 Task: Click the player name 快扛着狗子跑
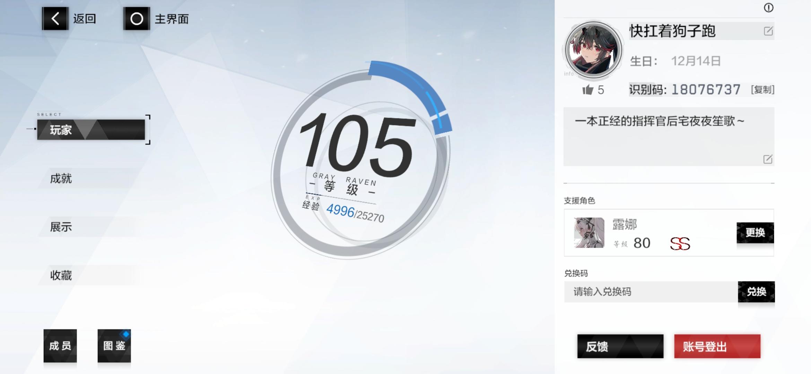(672, 31)
